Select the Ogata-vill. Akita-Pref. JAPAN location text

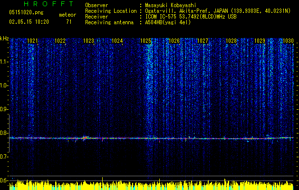(218, 11)
